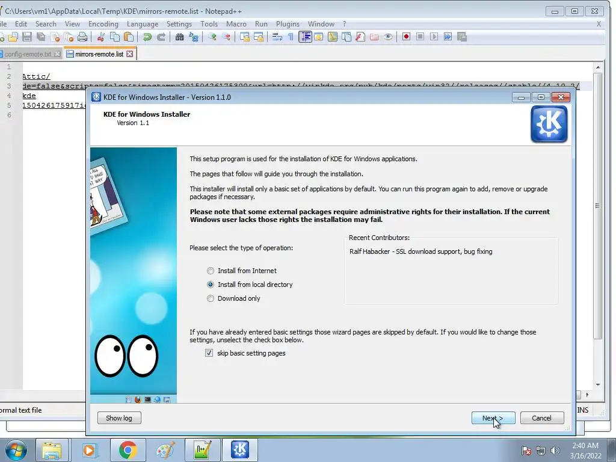Open the Plugins menu in Notepad++
The width and height of the screenshot is (616, 462).
pos(288,24)
